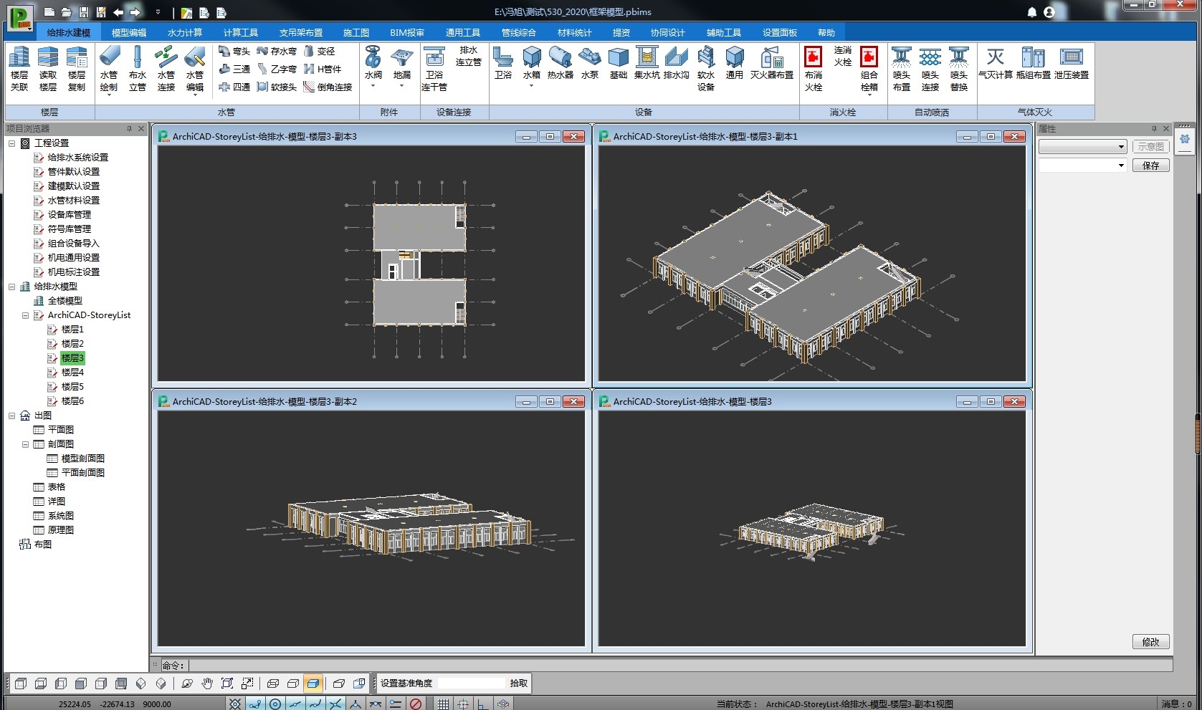Click the 修改 button
The height and width of the screenshot is (710, 1202).
[x=1150, y=642]
